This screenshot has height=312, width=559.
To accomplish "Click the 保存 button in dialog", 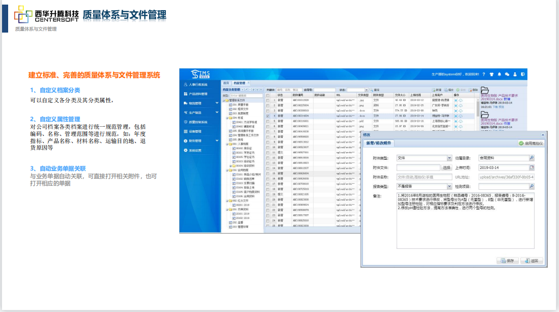I will (x=508, y=261).
